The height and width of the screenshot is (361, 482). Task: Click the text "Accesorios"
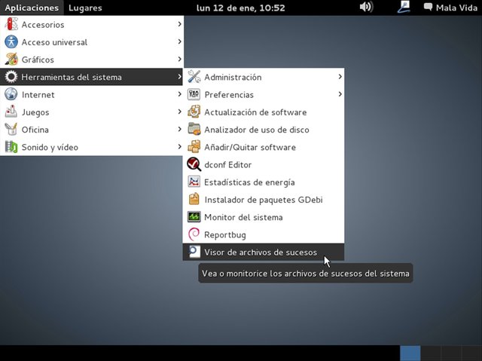43,25
